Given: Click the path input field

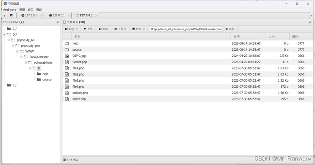Looking at the screenshot, I should coord(186,29).
